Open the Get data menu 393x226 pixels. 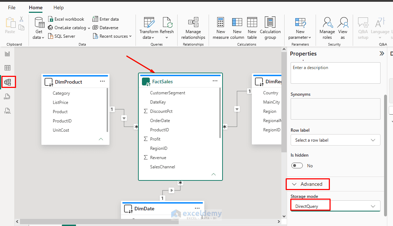(39, 28)
